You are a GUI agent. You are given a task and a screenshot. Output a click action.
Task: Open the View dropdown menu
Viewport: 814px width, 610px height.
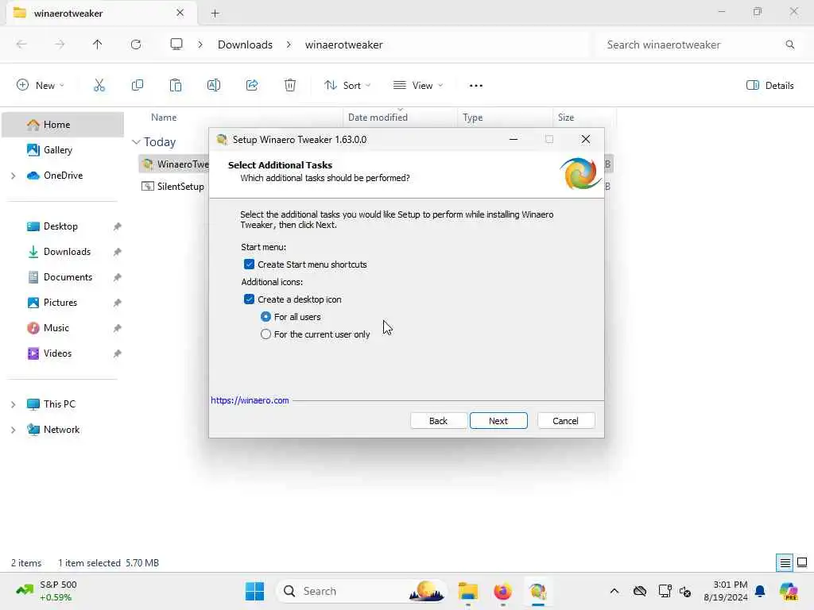coord(418,86)
